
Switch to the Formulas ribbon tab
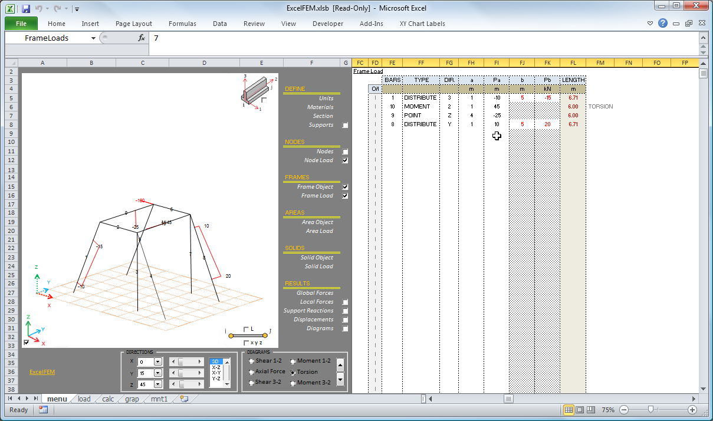pyautogui.click(x=182, y=24)
